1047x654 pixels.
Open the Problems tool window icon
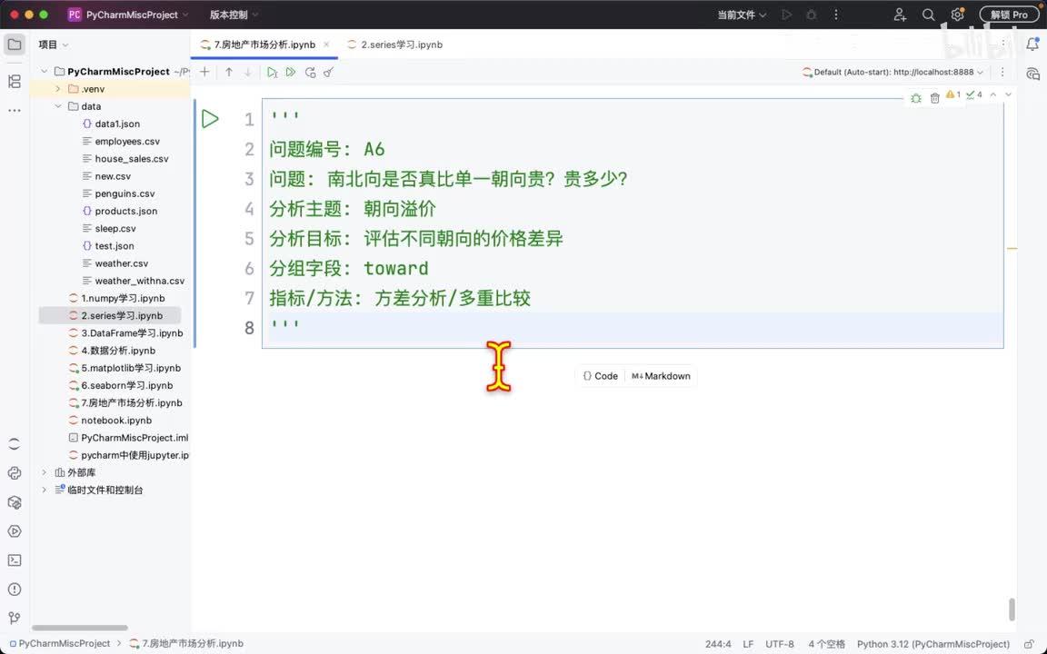(x=15, y=590)
